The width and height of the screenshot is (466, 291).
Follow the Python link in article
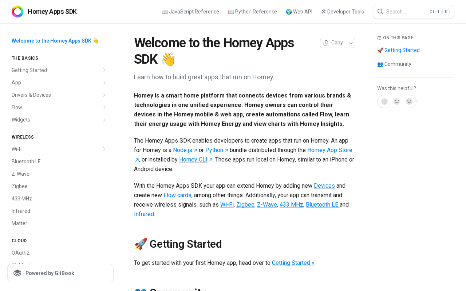tap(217, 150)
